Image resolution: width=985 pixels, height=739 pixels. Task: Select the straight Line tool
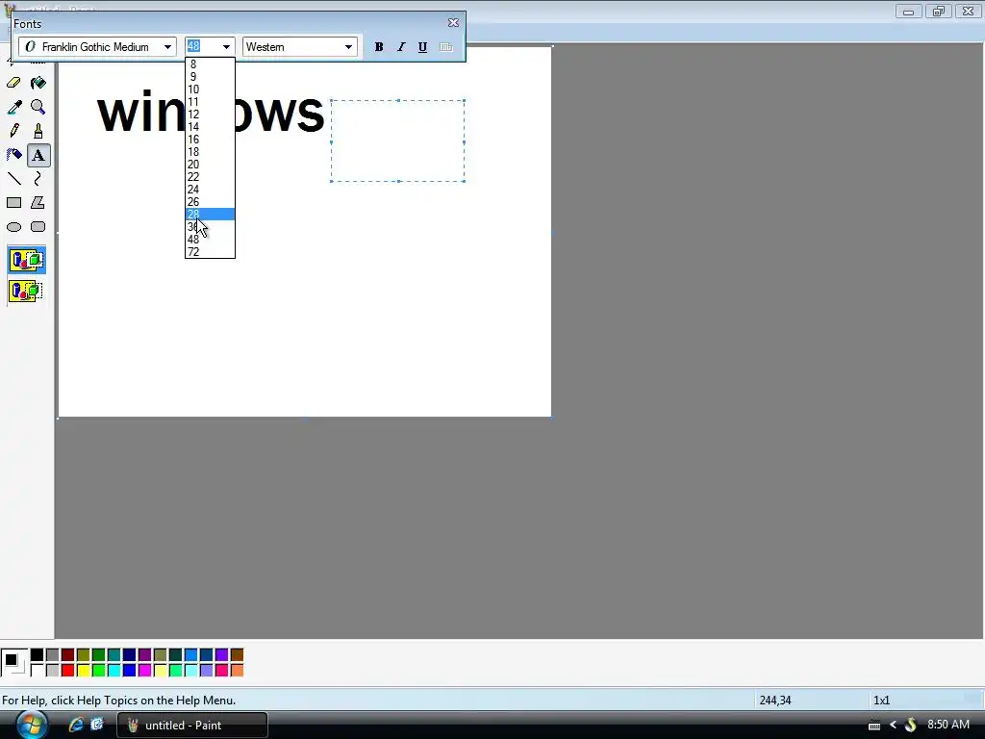(x=13, y=179)
